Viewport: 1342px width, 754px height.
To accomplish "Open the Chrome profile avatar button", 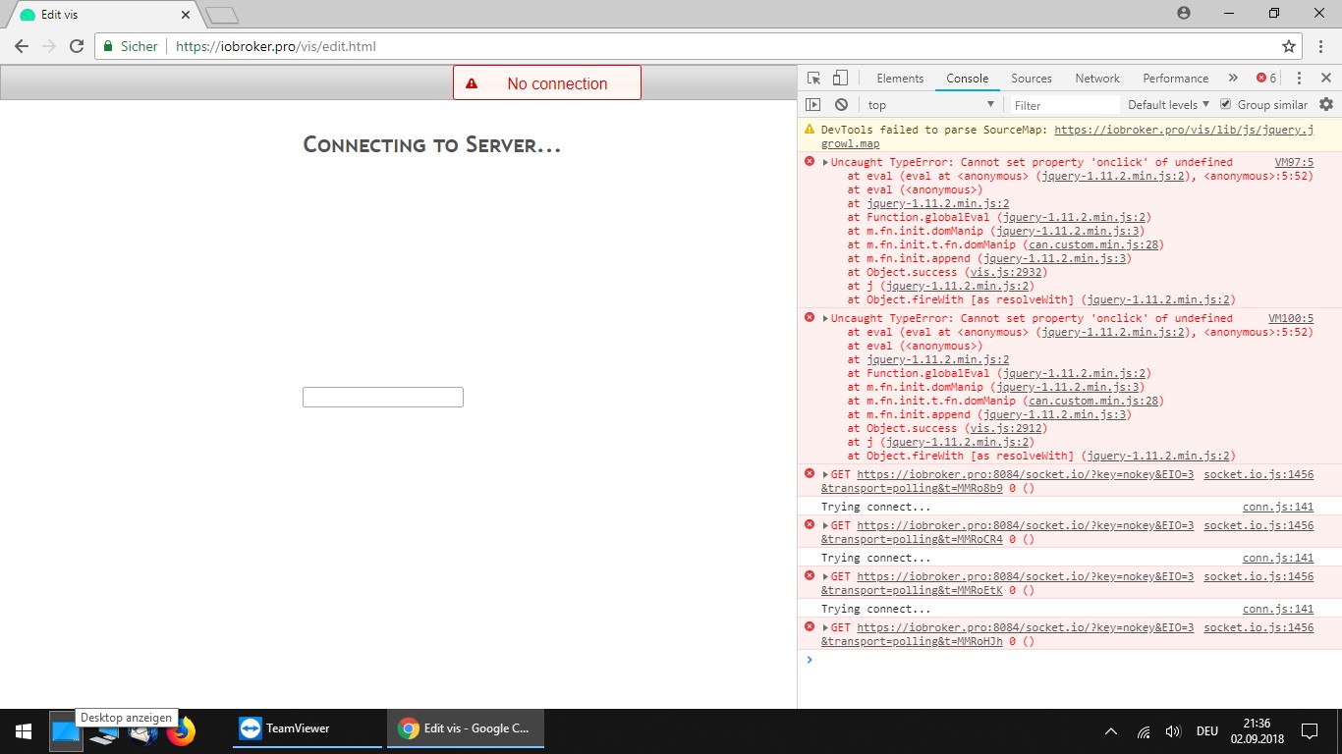I will pyautogui.click(x=1183, y=13).
